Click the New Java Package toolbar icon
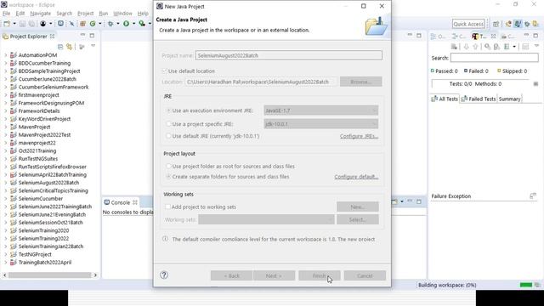 [x=82, y=24]
